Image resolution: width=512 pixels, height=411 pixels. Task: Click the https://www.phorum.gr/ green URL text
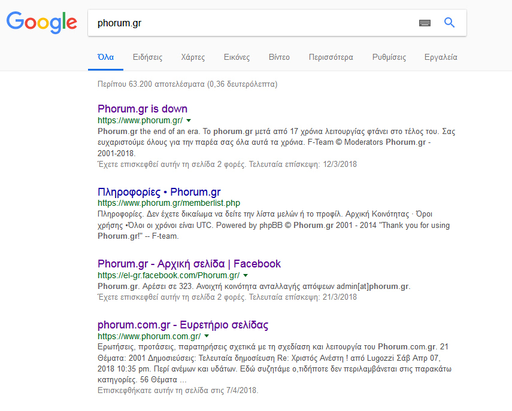coord(140,120)
